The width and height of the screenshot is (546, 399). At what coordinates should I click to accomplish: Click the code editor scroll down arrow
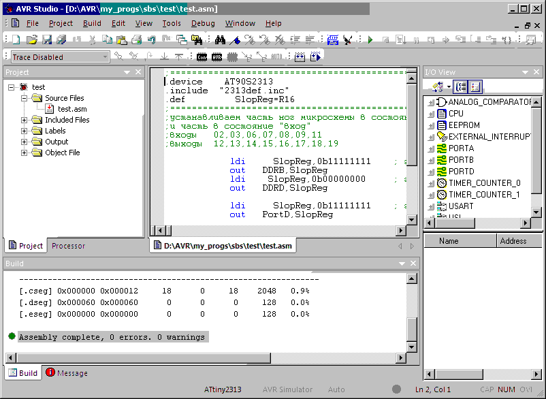pos(412,220)
